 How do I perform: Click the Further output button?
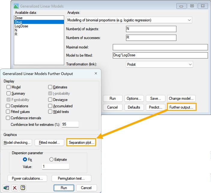click(182, 107)
